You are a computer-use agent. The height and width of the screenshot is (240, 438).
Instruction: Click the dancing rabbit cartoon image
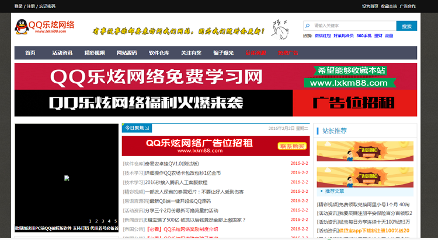pyautogui.click(x=280, y=29)
